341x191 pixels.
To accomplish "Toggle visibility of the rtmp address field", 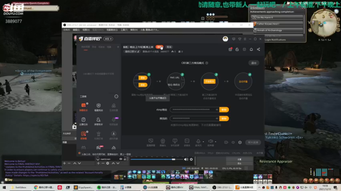I will click(217, 110).
